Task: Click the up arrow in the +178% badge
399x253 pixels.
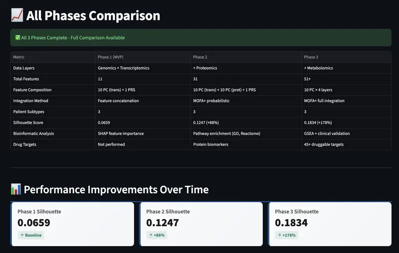Action: pos(280,235)
